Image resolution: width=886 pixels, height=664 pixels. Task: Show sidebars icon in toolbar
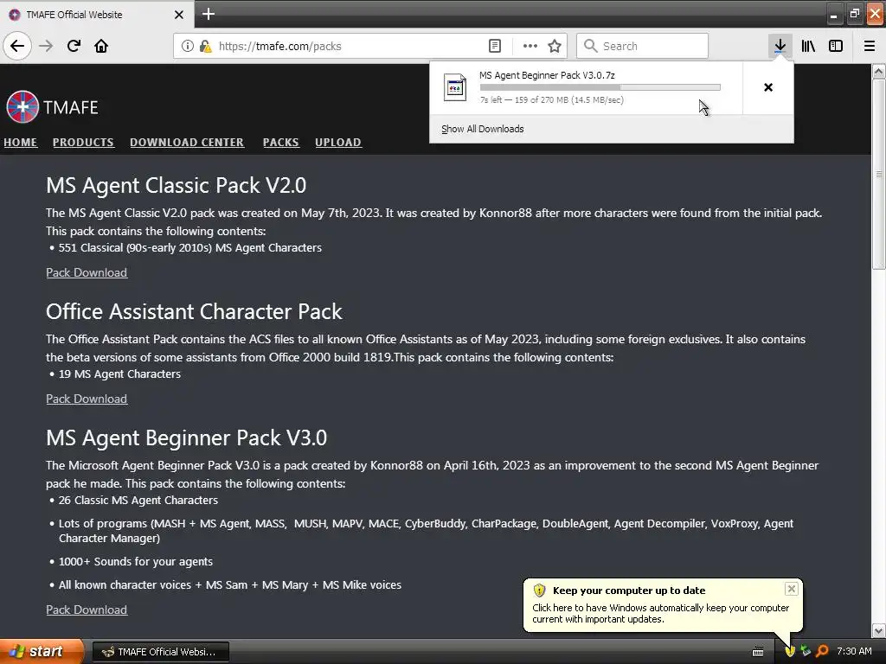tap(836, 46)
